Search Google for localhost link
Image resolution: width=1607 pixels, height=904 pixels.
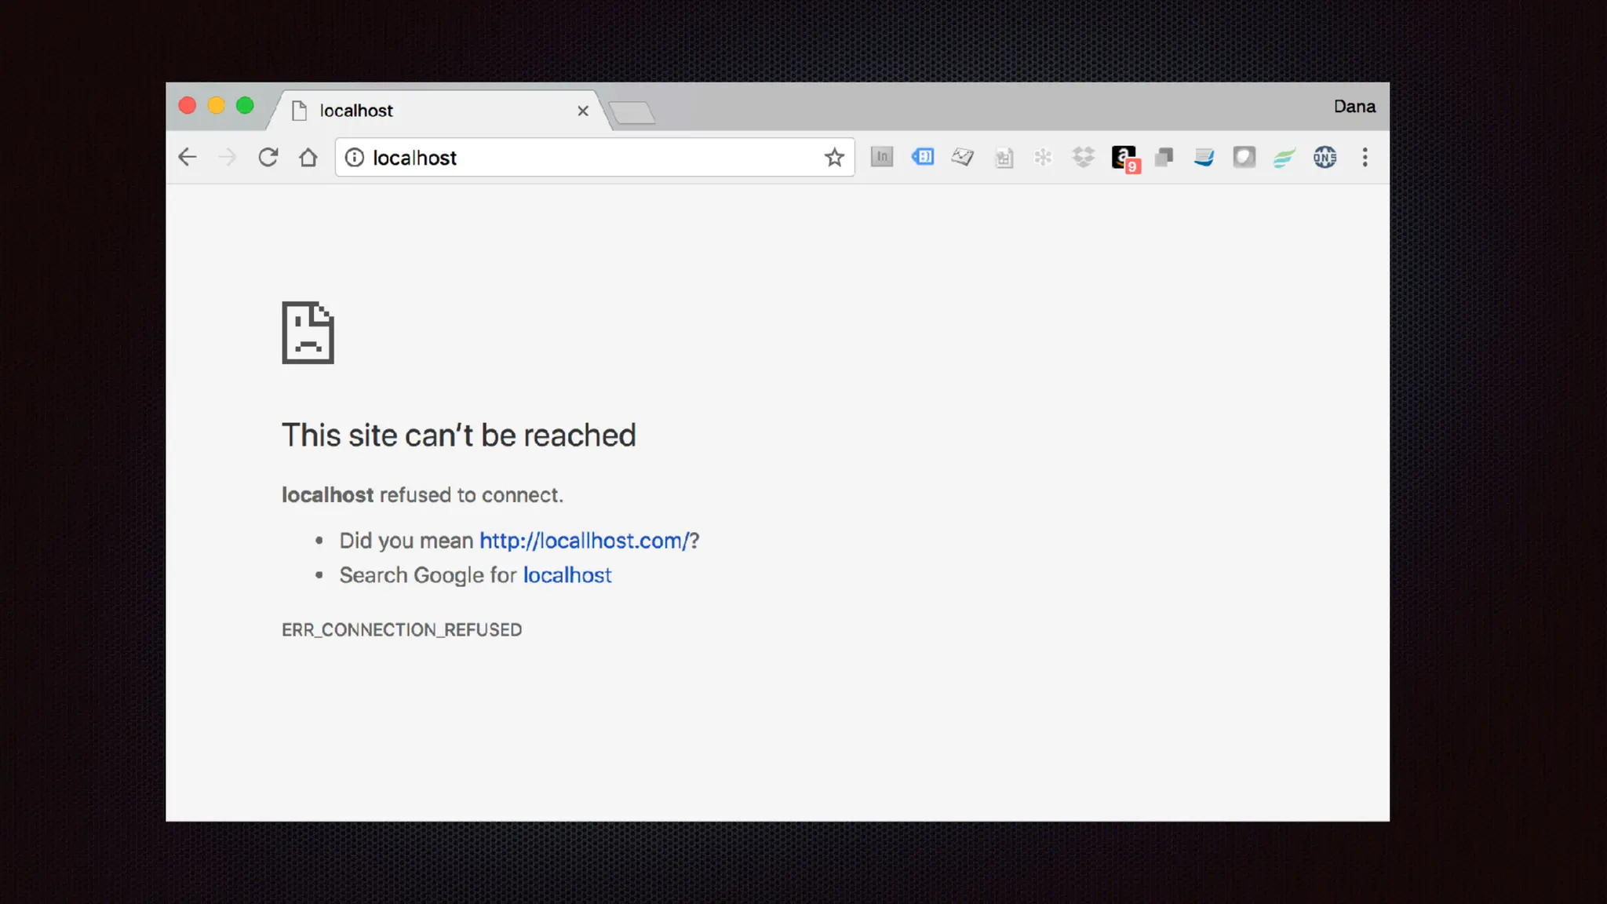point(567,575)
